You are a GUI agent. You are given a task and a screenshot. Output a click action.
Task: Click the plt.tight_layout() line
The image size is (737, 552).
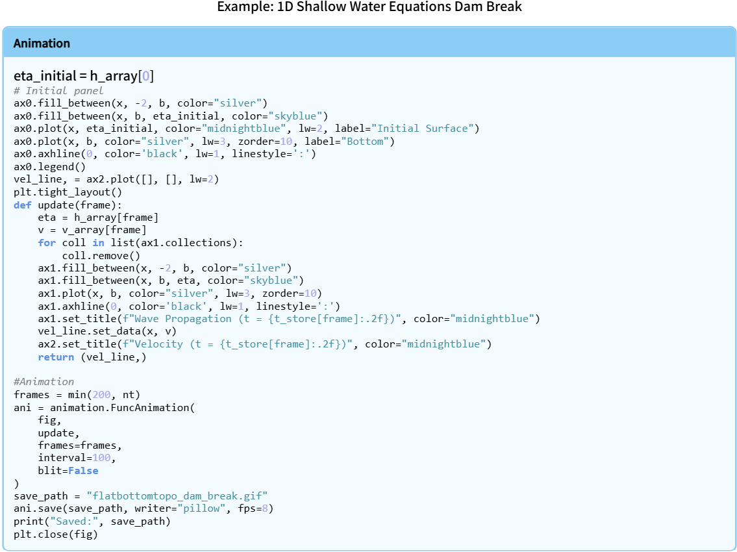pos(68,192)
